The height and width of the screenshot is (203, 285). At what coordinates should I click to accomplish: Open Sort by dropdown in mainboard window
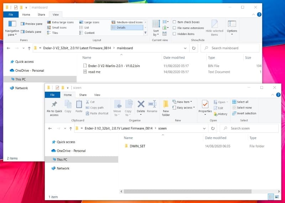pyautogui.click(x=156, y=28)
